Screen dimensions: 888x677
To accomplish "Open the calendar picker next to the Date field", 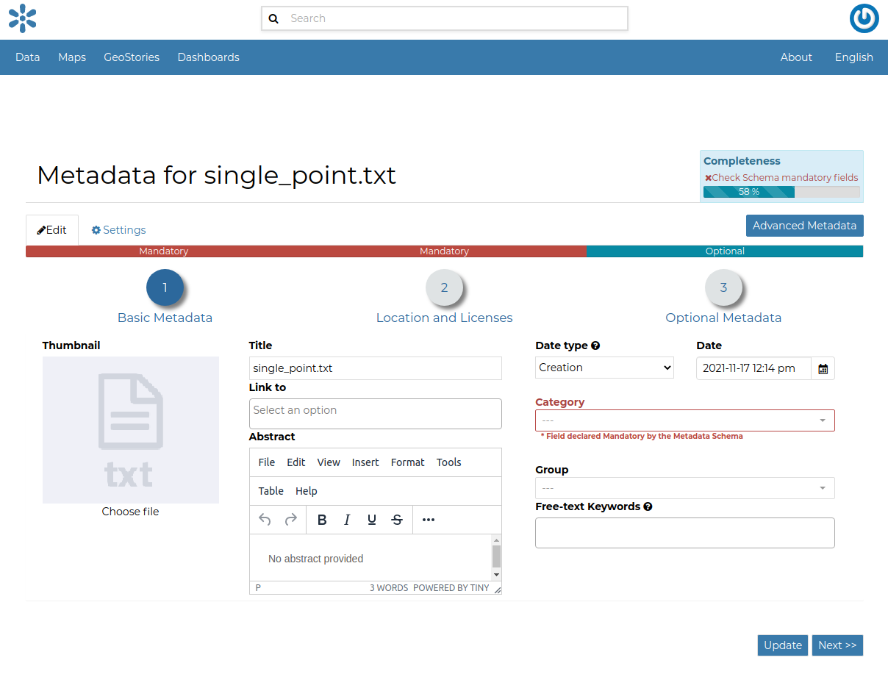I will click(x=823, y=368).
